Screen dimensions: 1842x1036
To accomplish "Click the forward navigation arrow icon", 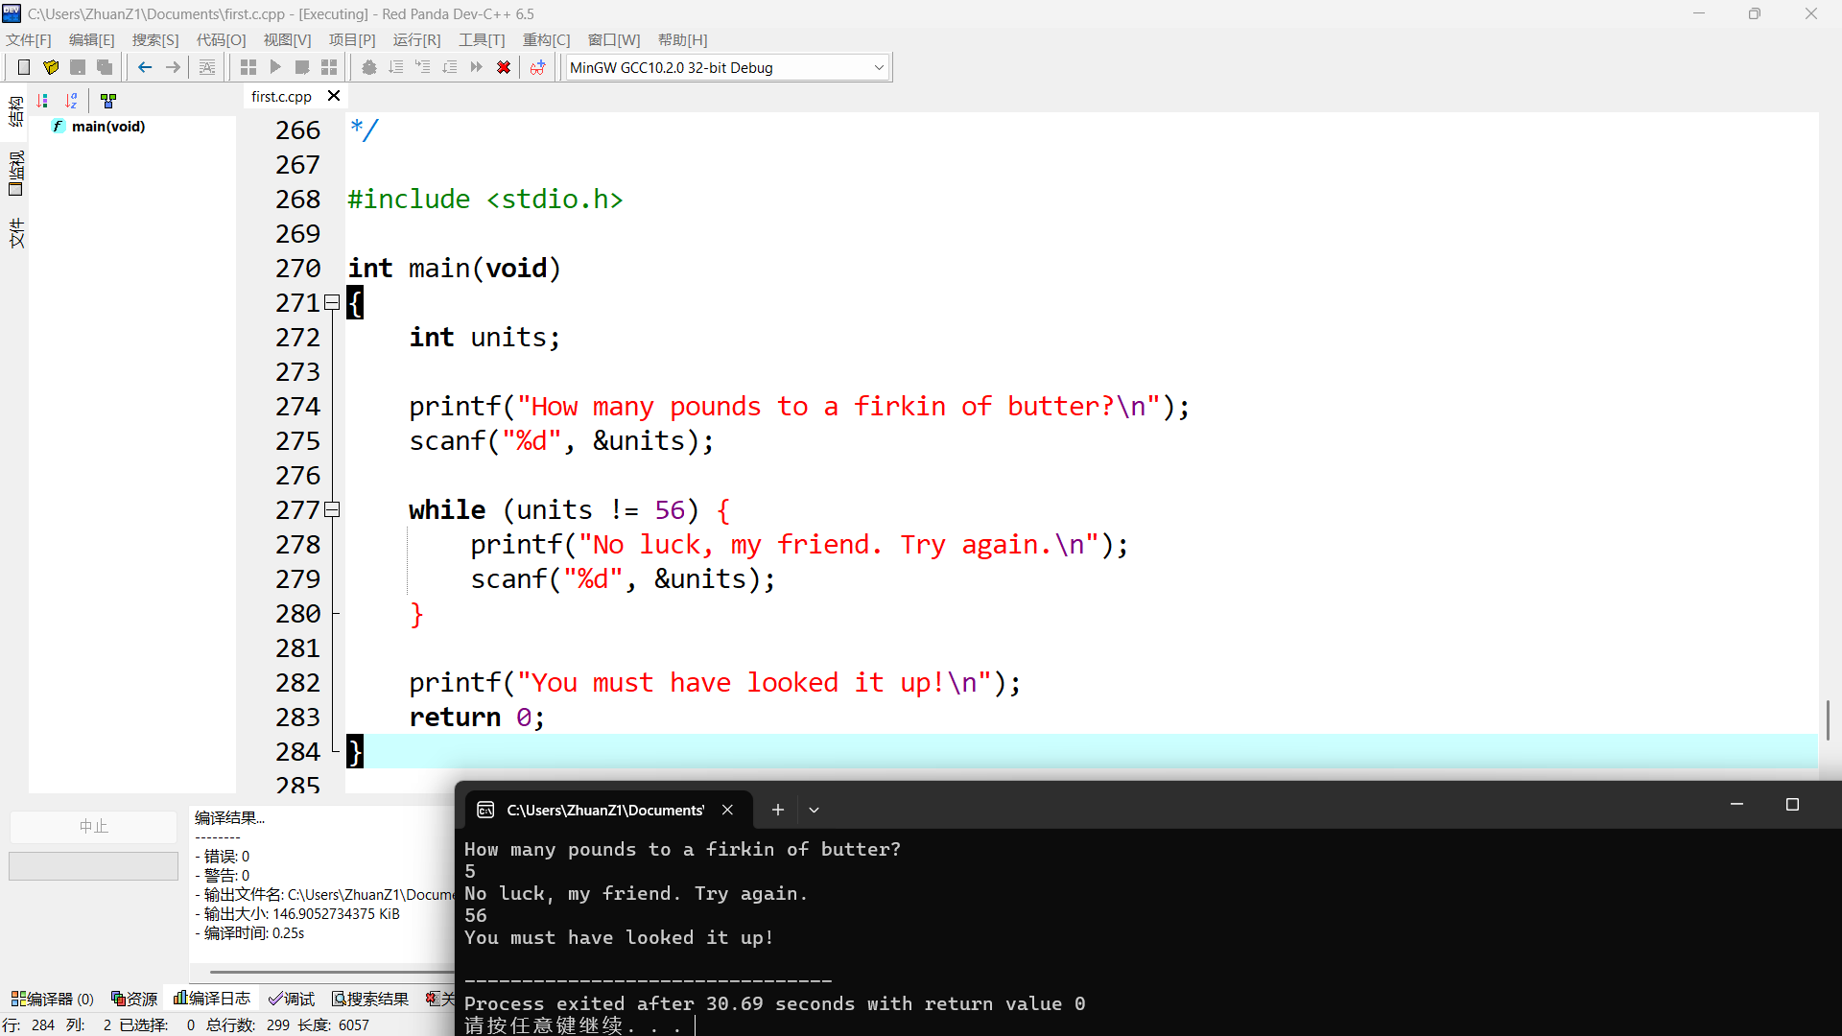I will (173, 67).
